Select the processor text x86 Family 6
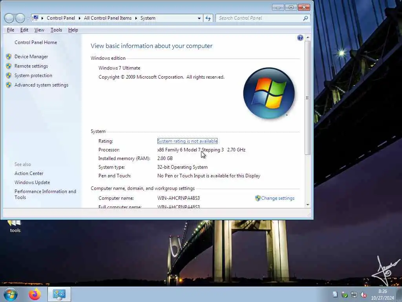The image size is (402, 302). 201,150
